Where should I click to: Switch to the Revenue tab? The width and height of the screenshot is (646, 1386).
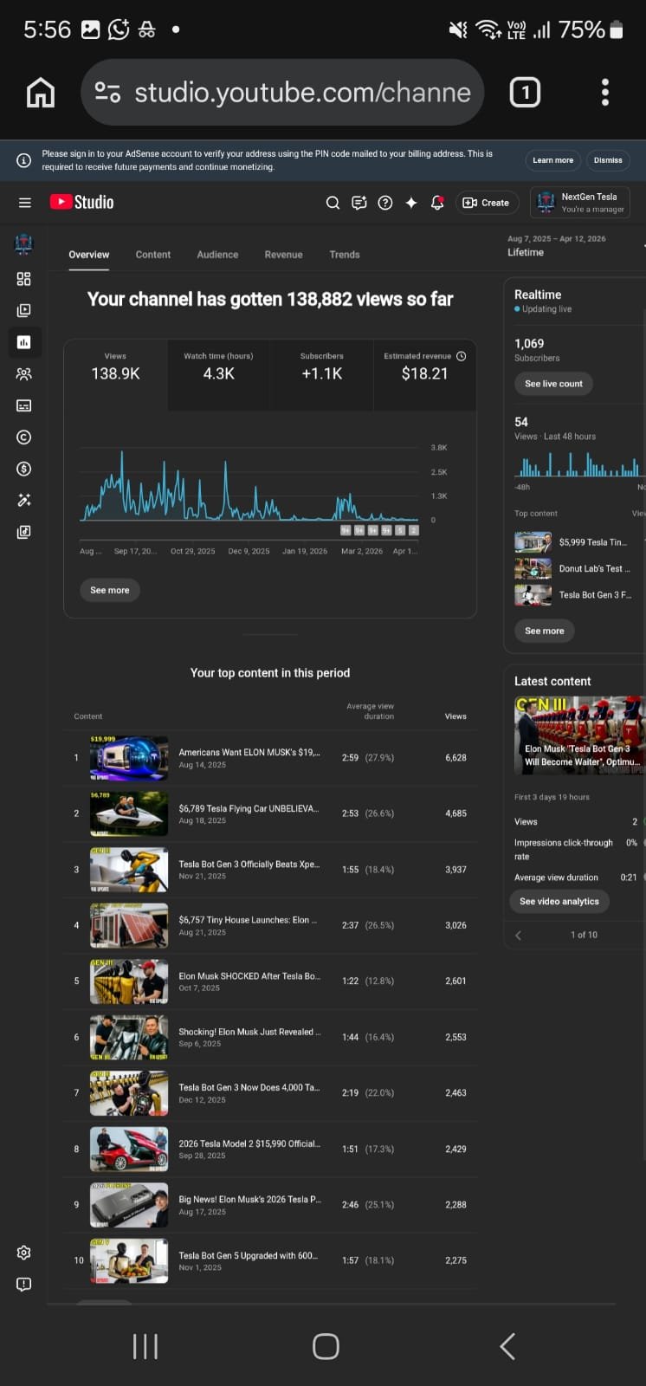pos(283,255)
